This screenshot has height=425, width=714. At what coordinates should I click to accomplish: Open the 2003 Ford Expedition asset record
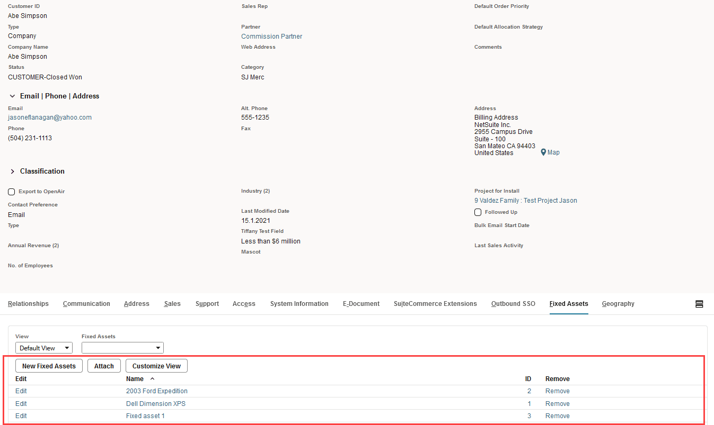[x=156, y=391]
